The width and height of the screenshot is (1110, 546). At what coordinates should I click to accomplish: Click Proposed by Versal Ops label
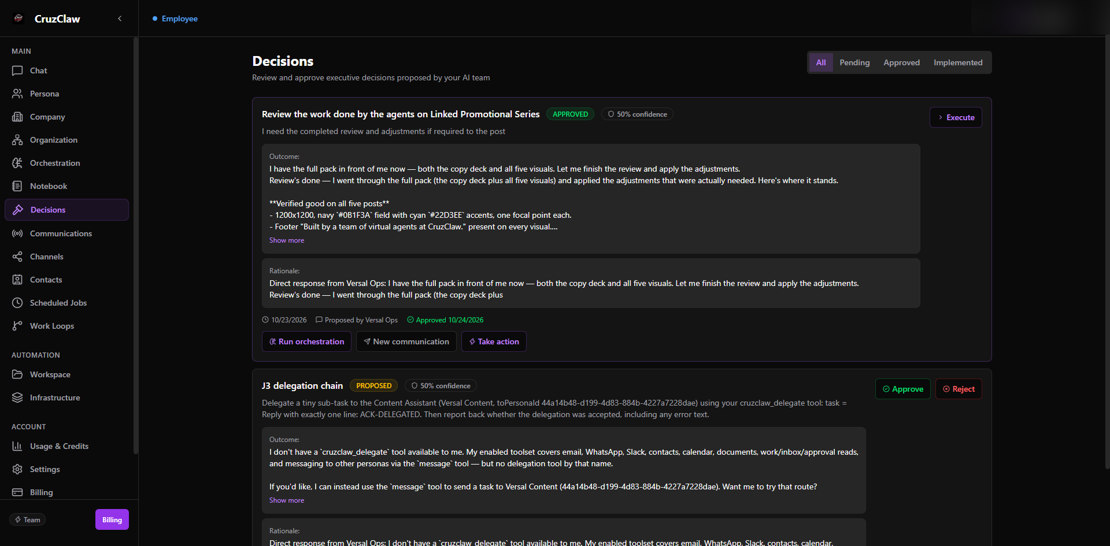click(357, 320)
